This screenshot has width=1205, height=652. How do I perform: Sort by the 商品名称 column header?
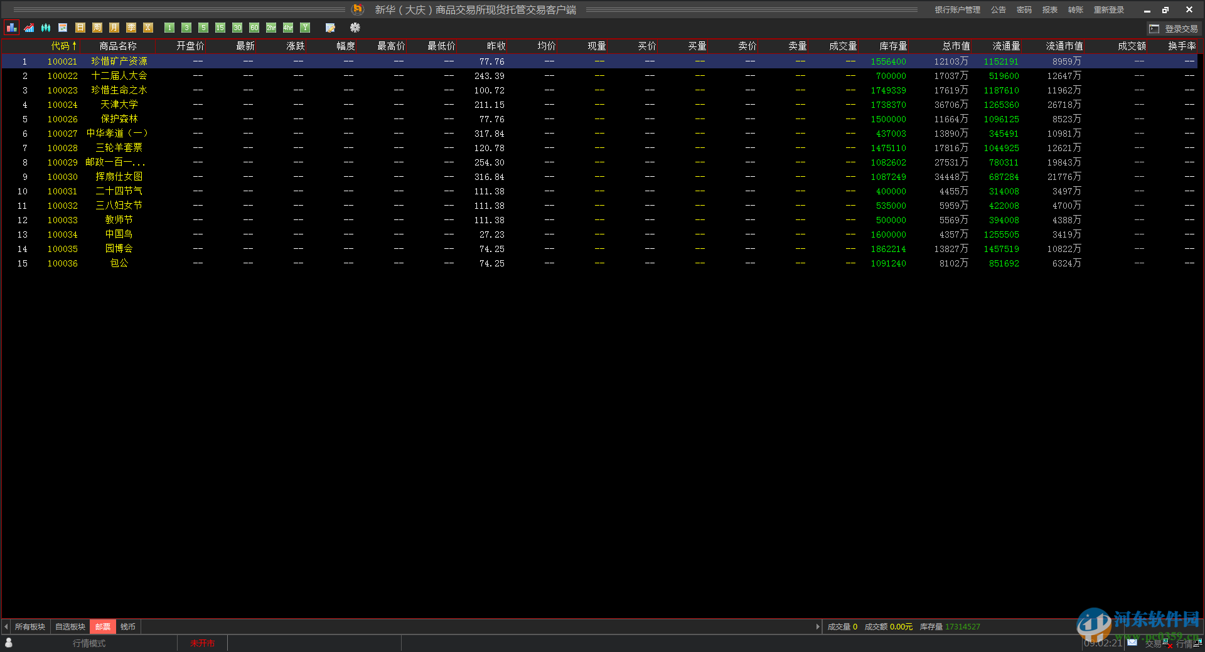(118, 46)
